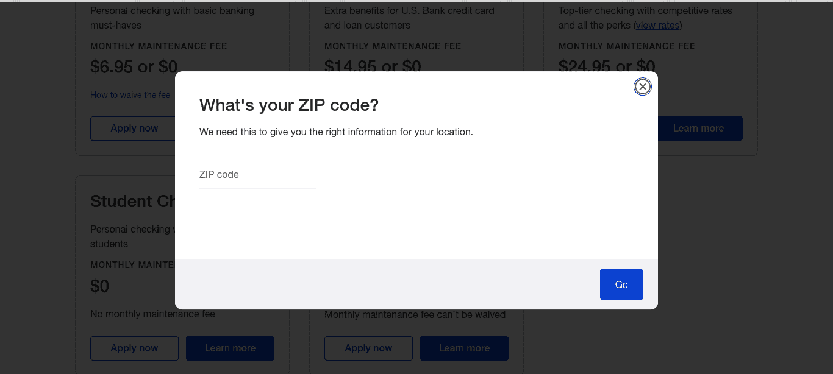This screenshot has width=833, height=374.
Task: Click Learn more under the can't-be-waived fee note
Action: (x=464, y=348)
